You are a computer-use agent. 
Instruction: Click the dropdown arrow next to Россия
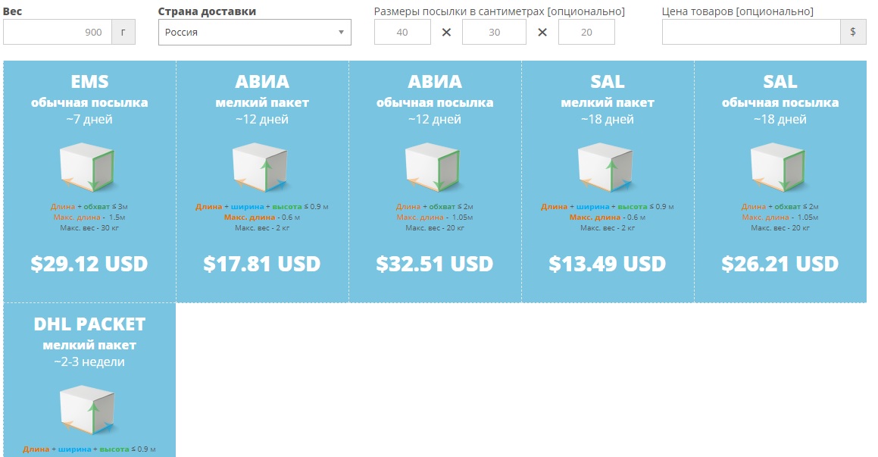(x=341, y=32)
